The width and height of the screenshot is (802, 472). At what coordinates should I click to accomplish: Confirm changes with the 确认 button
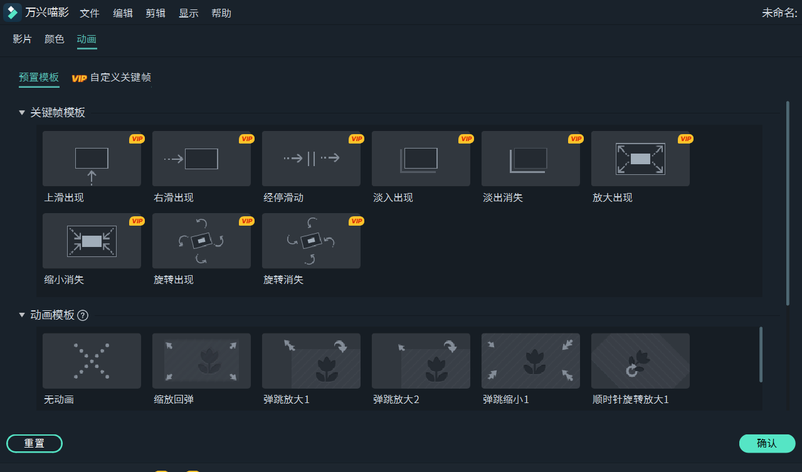[766, 443]
